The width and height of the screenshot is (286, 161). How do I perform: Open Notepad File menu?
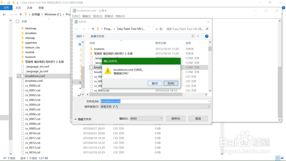(x=76, y=16)
